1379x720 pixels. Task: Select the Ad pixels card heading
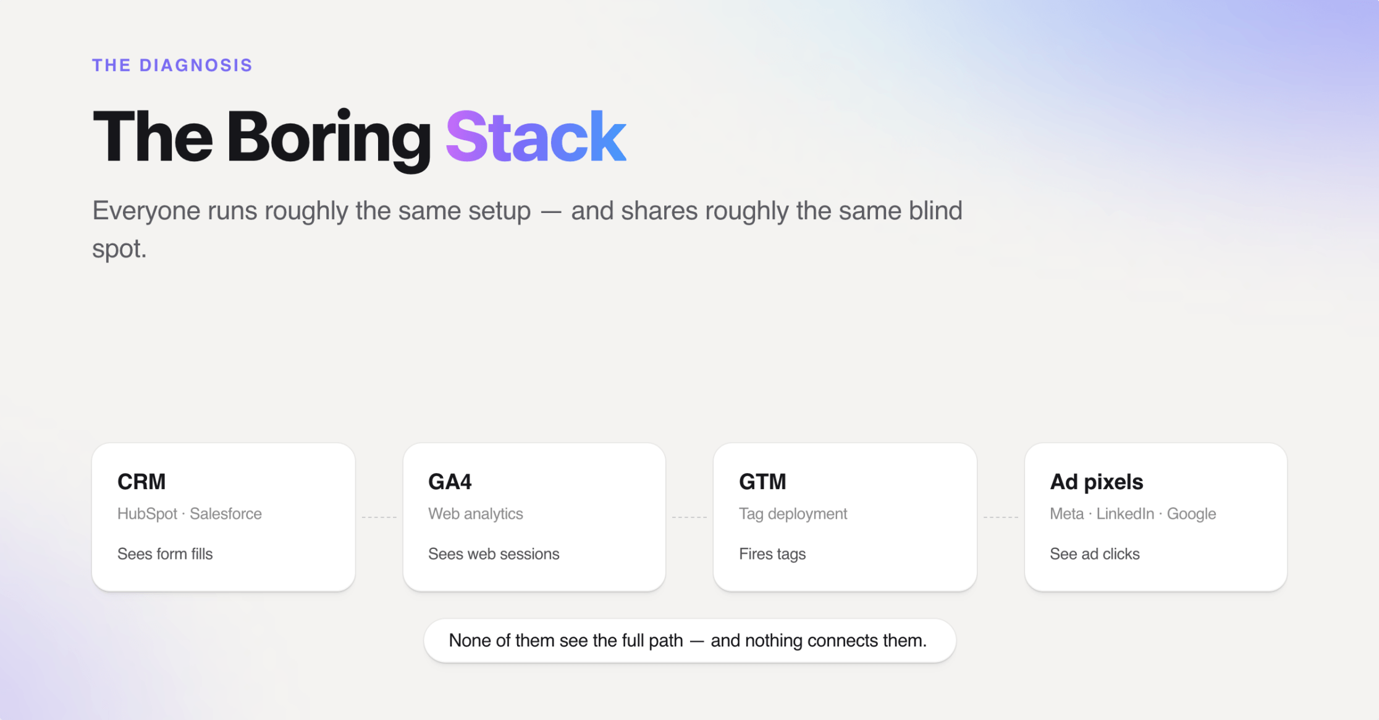click(1096, 482)
